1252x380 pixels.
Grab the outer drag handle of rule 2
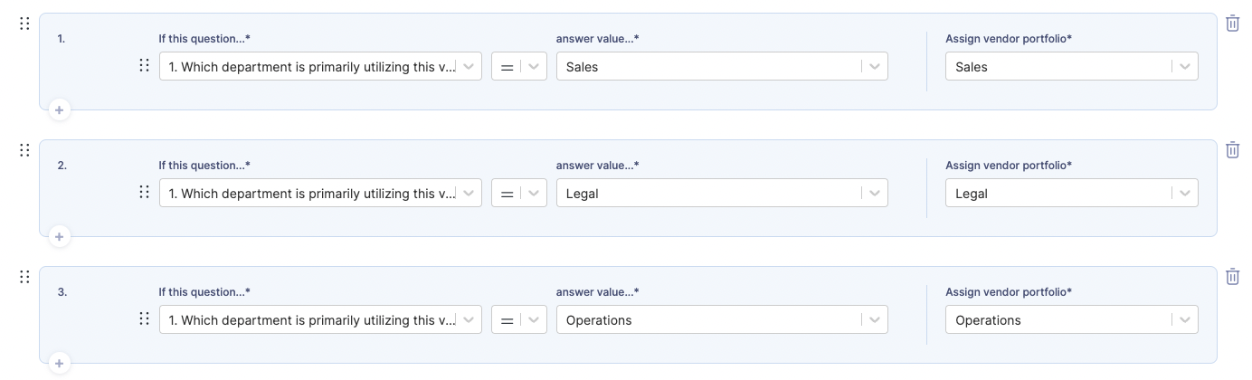click(x=24, y=150)
